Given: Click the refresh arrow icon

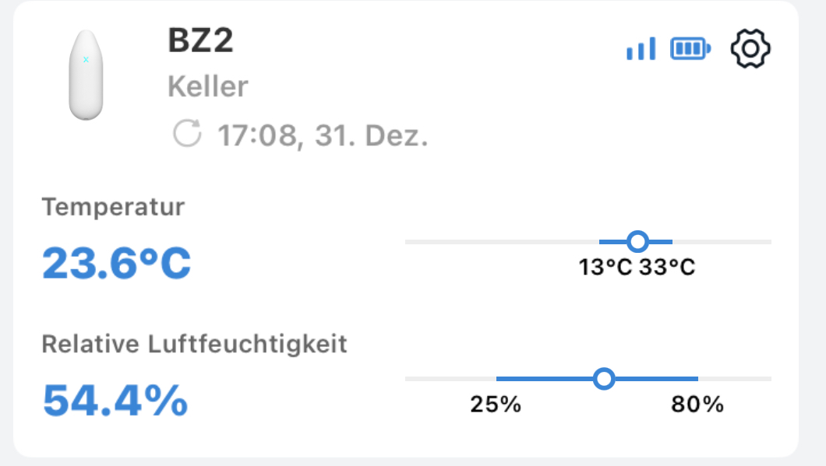Looking at the screenshot, I should tap(187, 133).
